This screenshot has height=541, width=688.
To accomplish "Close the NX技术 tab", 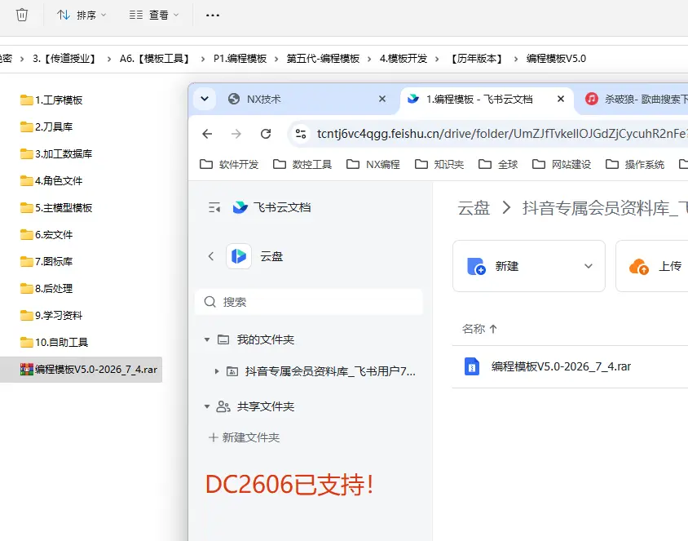I will (382, 99).
